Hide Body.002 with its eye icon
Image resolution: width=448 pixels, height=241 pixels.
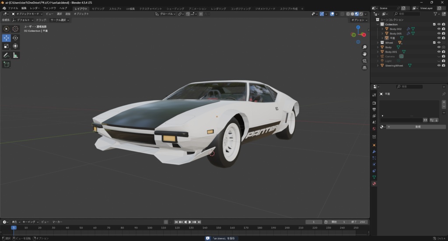[x=439, y=29]
